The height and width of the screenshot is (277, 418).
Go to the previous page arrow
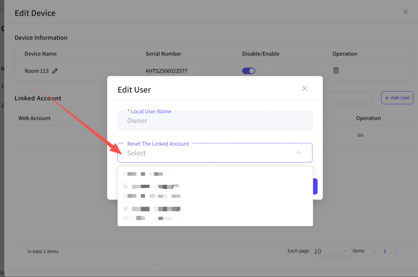point(375,251)
